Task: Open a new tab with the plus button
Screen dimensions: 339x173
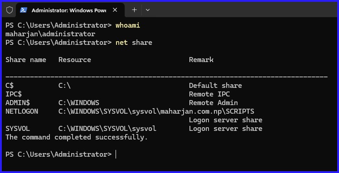Action: click(134, 10)
